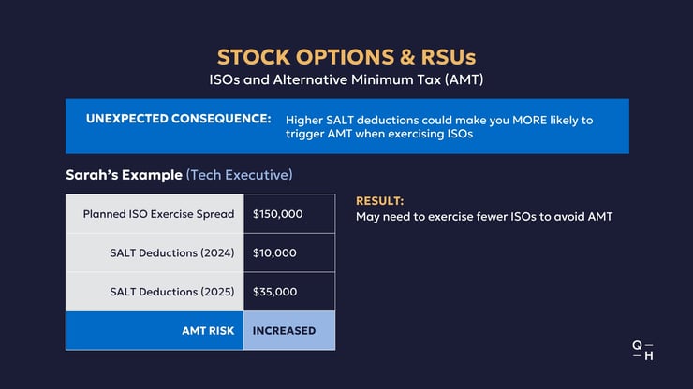Select the trigger AMT when exercising ISOs line
The height and width of the screenshot is (389, 693).
[x=379, y=134]
